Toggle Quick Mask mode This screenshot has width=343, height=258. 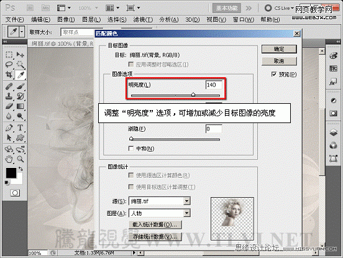(x=15, y=193)
